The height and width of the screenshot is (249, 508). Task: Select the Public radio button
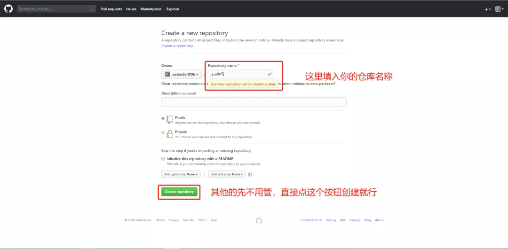[163, 118]
